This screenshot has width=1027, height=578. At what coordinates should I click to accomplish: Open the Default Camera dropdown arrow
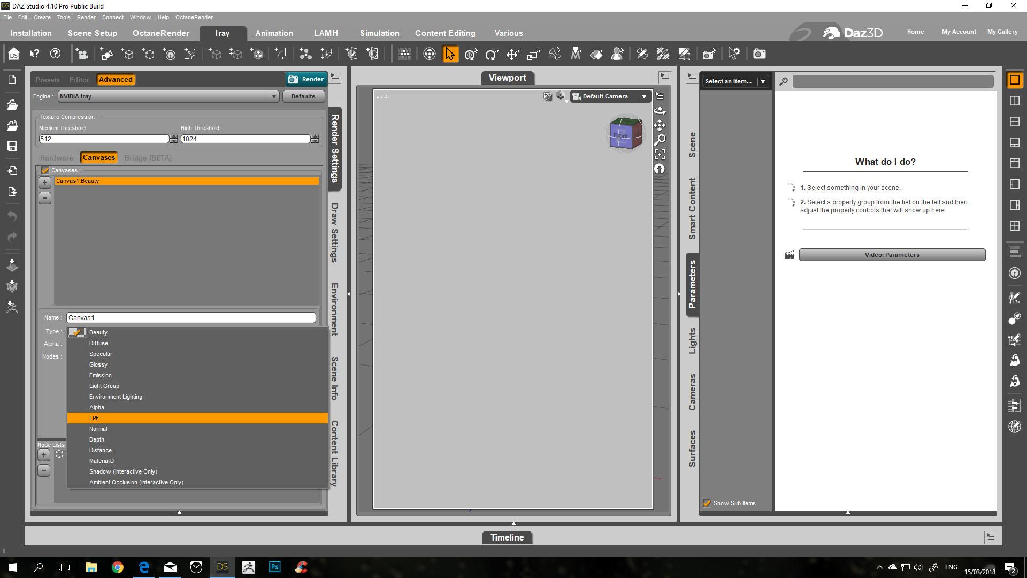tap(644, 96)
